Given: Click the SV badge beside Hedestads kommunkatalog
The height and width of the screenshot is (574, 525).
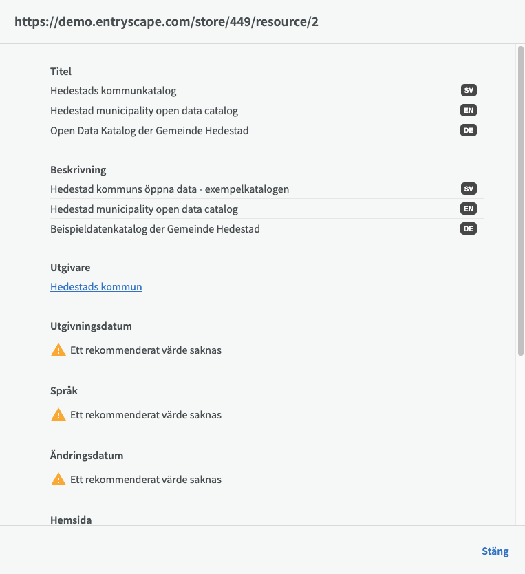Looking at the screenshot, I should 469,90.
